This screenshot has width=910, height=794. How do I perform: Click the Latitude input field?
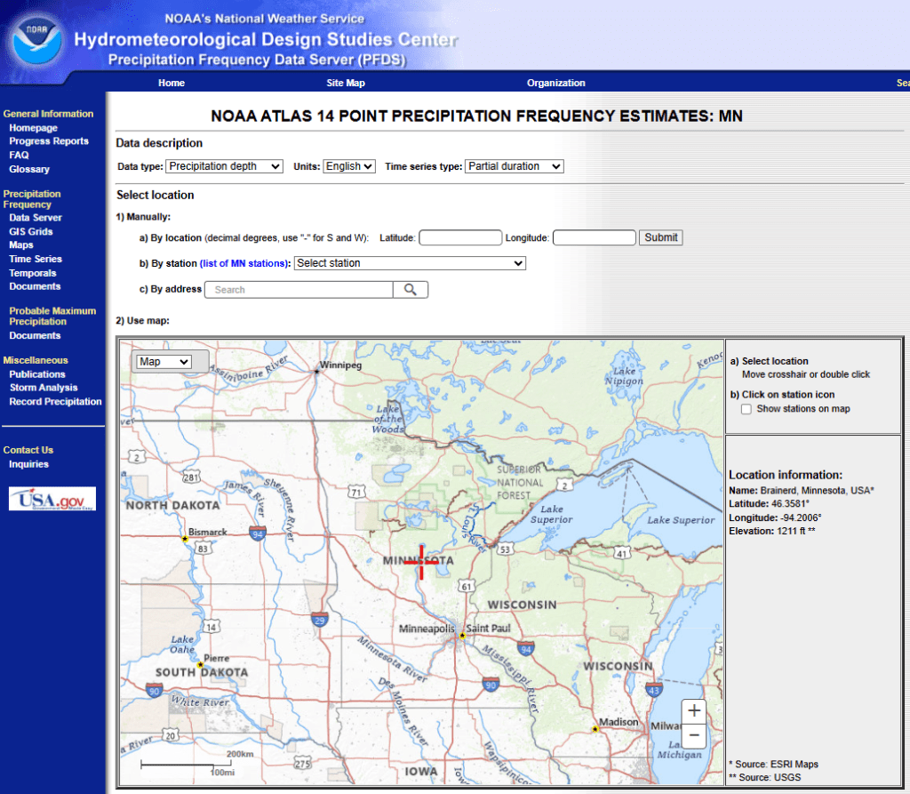pyautogui.click(x=460, y=238)
